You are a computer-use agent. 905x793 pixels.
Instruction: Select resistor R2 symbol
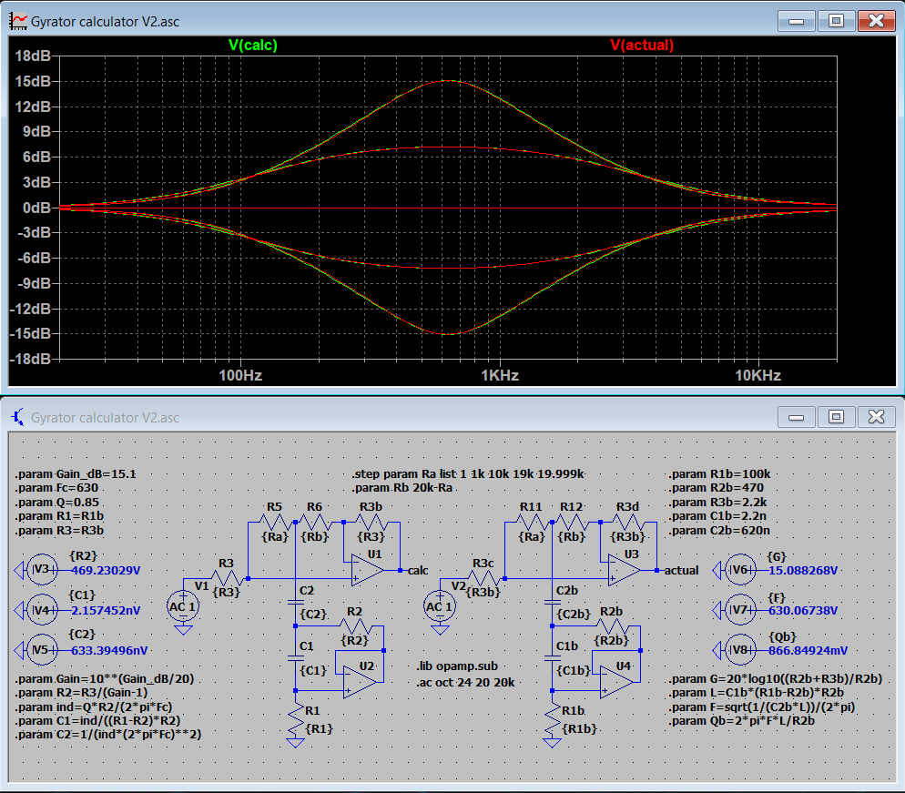click(355, 626)
